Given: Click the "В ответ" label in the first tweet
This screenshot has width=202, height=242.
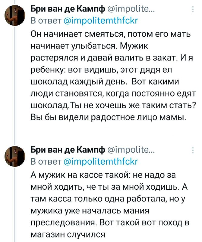Looking at the screenshot, I should (44, 21).
